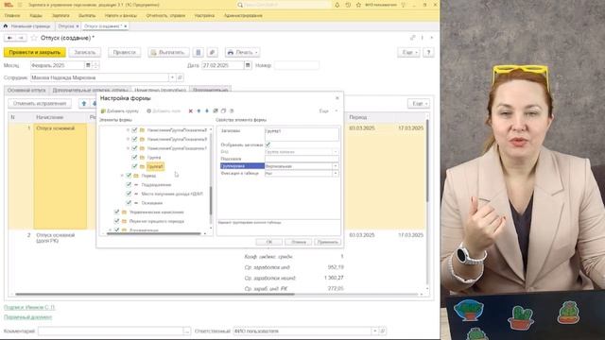
Task: Open the Группировка dropdown (Вертикальная)
Action: [336, 166]
